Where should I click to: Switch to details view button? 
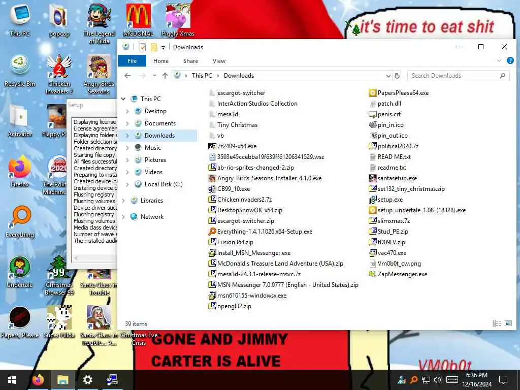click(x=497, y=323)
